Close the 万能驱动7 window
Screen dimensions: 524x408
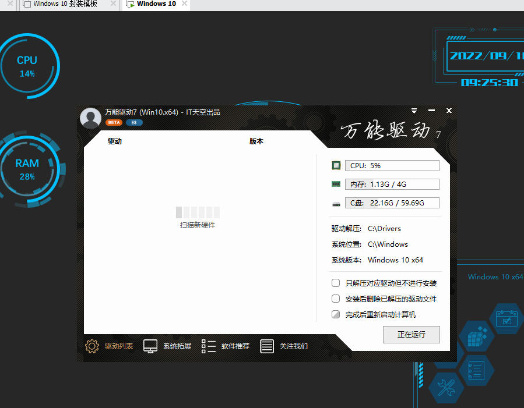click(449, 111)
